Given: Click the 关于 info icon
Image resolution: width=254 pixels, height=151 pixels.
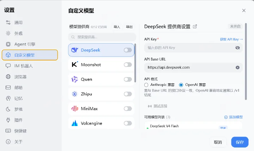Looking at the screenshot, I should click(x=8, y=141).
